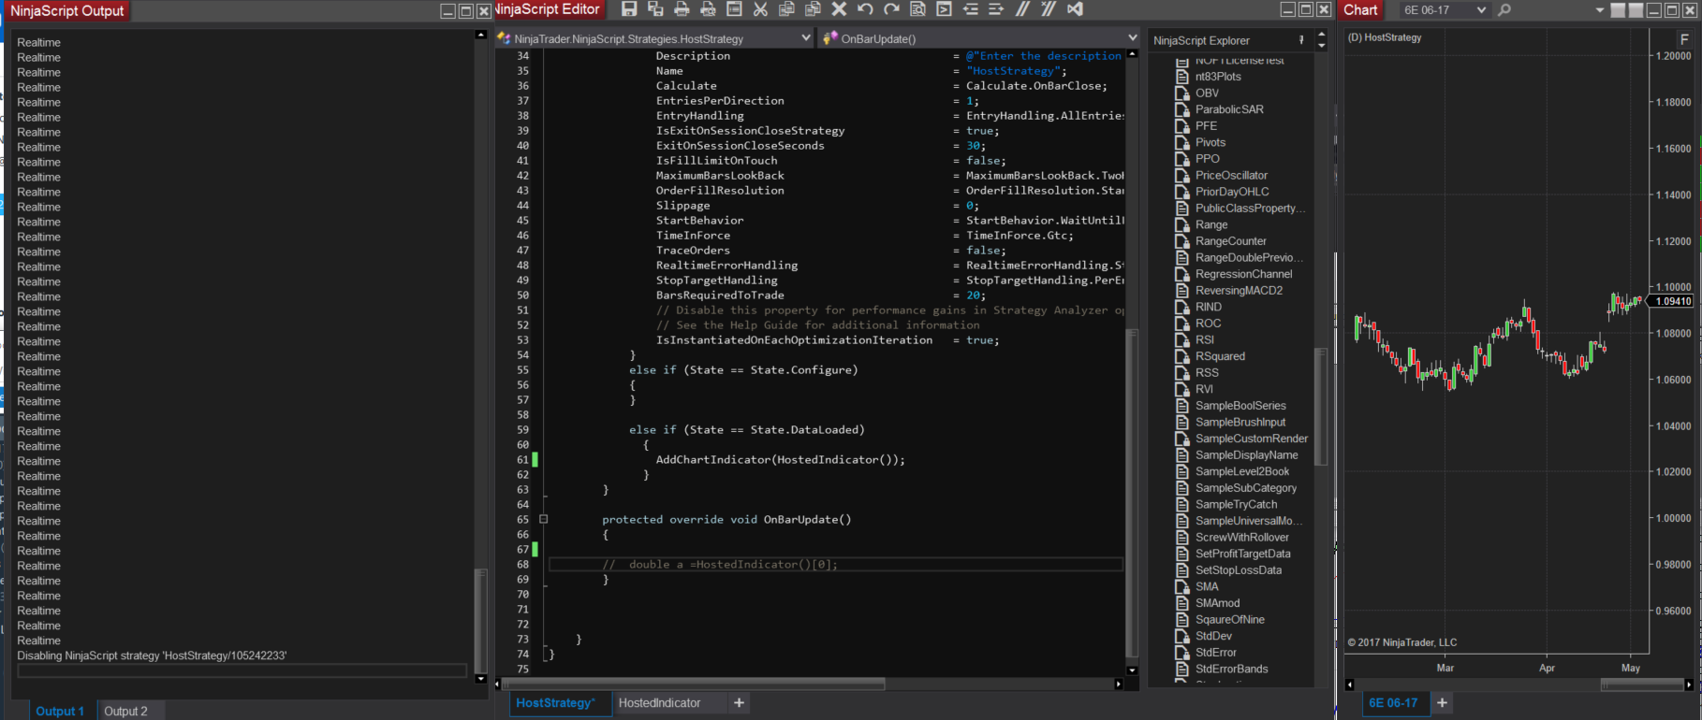Toggle the F button on chart

pyautogui.click(x=1684, y=39)
